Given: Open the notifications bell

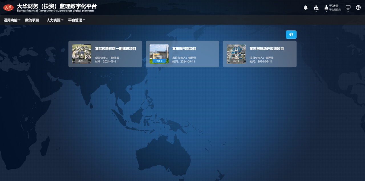Looking at the screenshot, I should (305, 8).
